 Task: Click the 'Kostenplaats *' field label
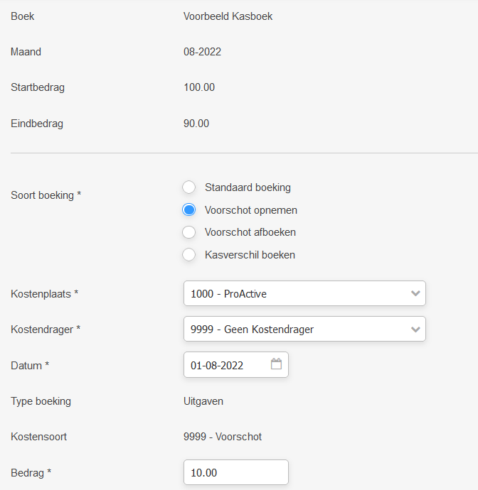[44, 294]
